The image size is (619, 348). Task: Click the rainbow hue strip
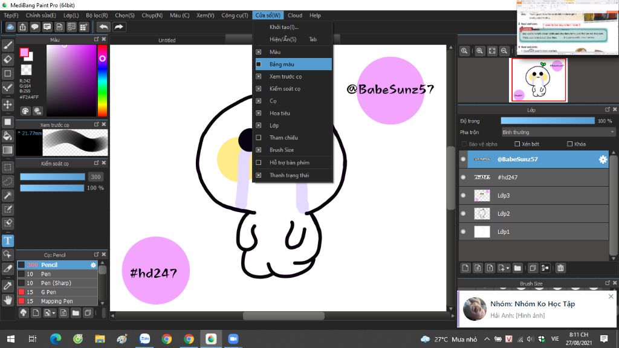[102, 80]
